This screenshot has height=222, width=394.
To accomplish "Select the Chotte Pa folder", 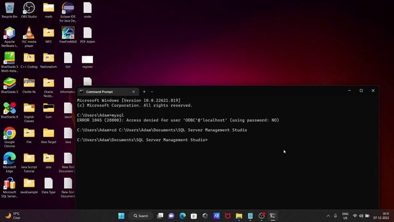I will 29,86.
